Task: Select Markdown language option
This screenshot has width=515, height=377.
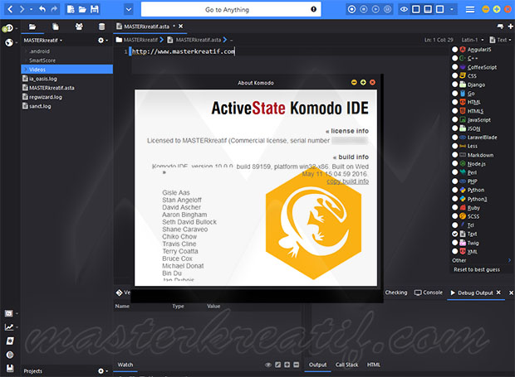Action: click(480, 155)
